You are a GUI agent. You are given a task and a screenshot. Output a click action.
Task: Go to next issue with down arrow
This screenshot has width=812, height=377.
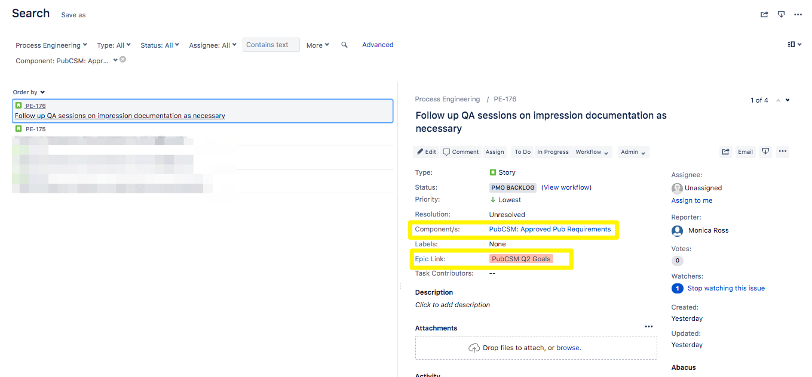click(788, 100)
